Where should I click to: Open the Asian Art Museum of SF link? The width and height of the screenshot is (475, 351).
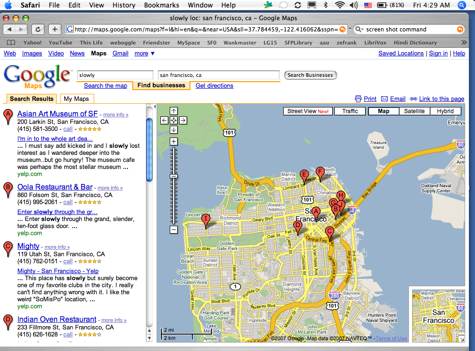(x=57, y=114)
